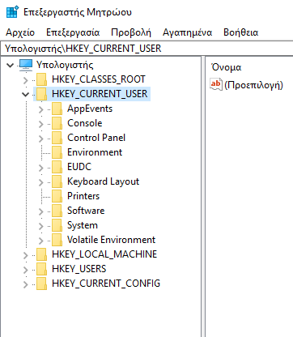Select the Keyboard Layout key label
293x337 pixels.
103,181
